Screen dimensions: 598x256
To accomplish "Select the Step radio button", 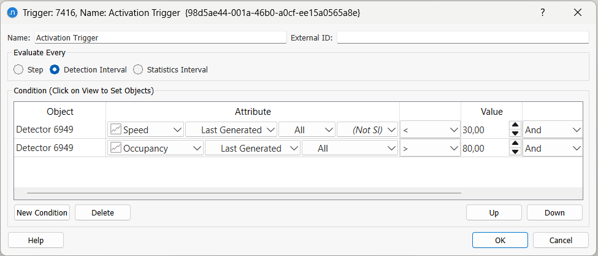I will [18, 70].
